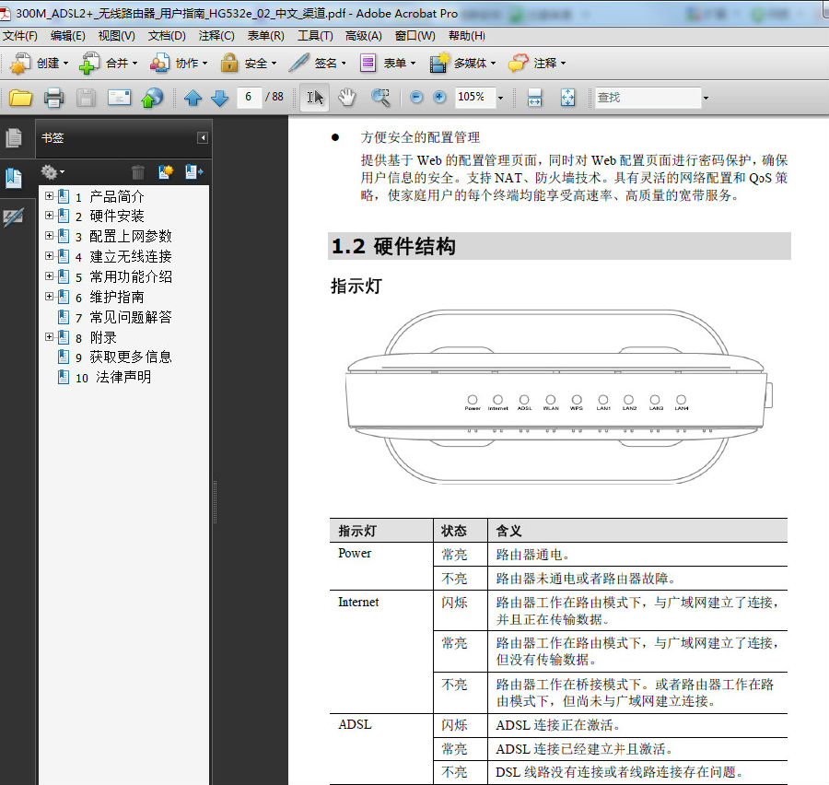Open zoom level dropdown arrow
This screenshot has width=829, height=785.
(501, 98)
